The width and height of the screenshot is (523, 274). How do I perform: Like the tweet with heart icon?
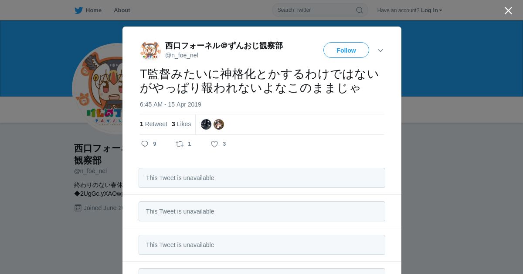point(214,144)
